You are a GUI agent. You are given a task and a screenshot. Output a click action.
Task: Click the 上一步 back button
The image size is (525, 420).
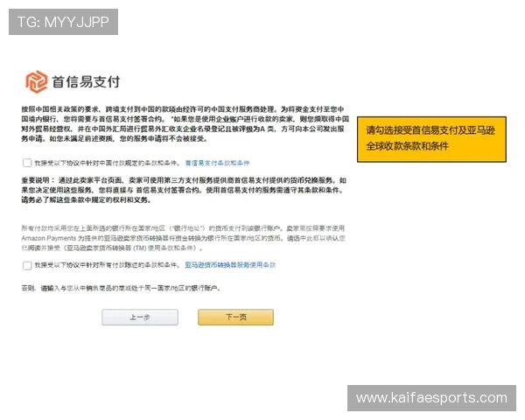click(x=140, y=317)
